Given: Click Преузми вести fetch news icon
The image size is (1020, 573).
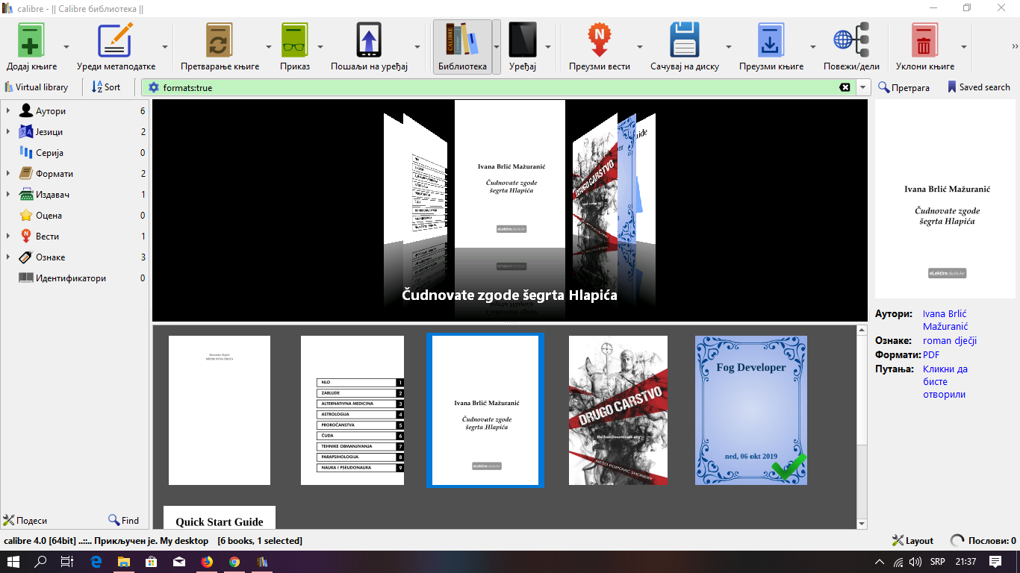Looking at the screenshot, I should 599,40.
